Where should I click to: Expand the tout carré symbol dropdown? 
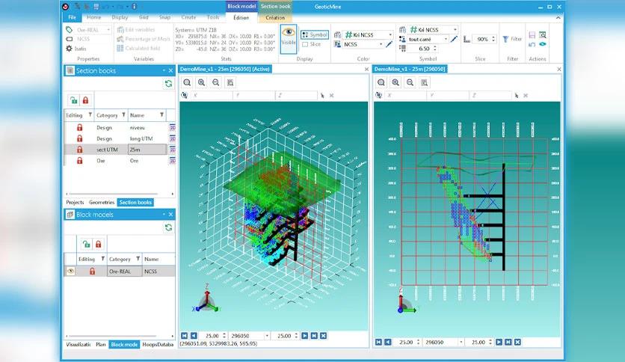click(446, 39)
